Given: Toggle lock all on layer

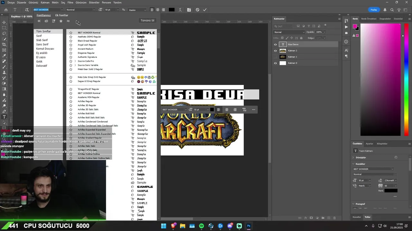Looking at the screenshot, I should [302, 38].
